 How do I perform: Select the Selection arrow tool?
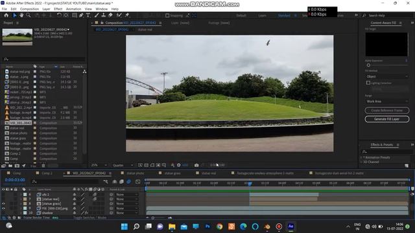[x=15, y=16]
